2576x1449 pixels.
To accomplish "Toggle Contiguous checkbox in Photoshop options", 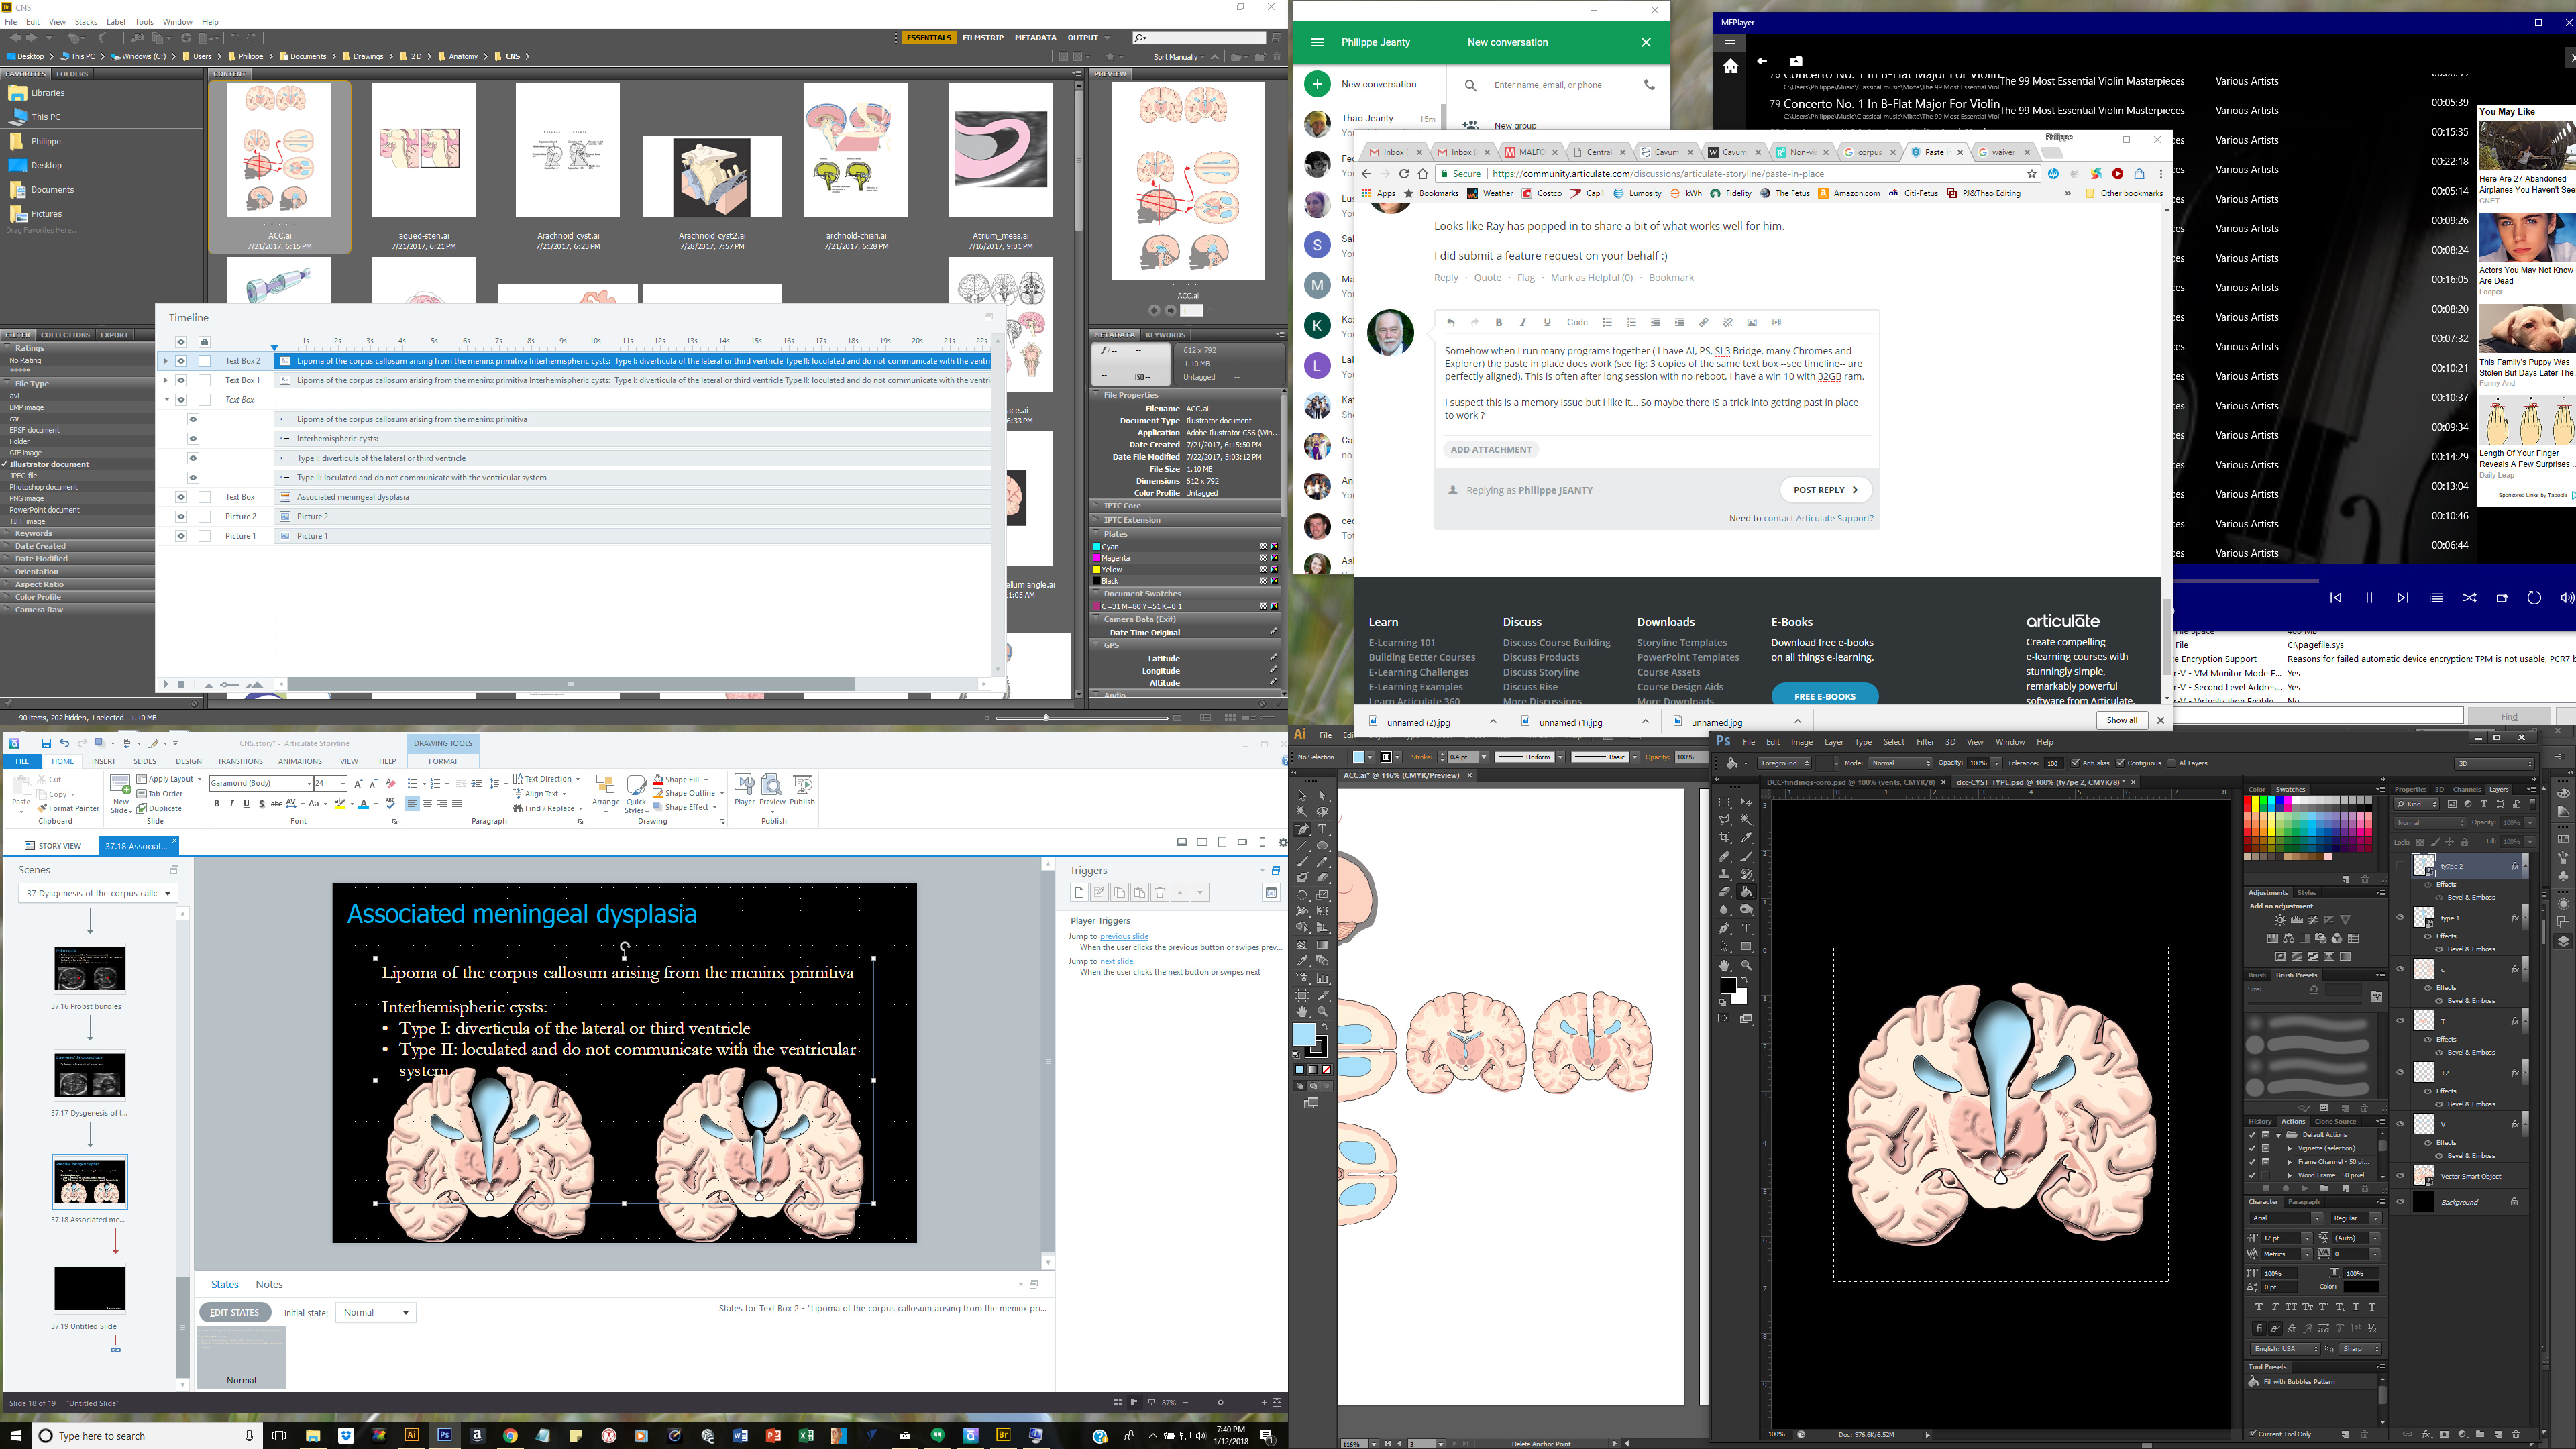I will pyautogui.click(x=2120, y=763).
